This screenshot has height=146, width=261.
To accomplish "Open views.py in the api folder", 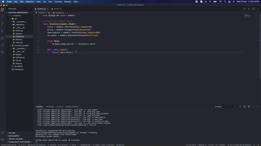I will [x=19, y=43].
